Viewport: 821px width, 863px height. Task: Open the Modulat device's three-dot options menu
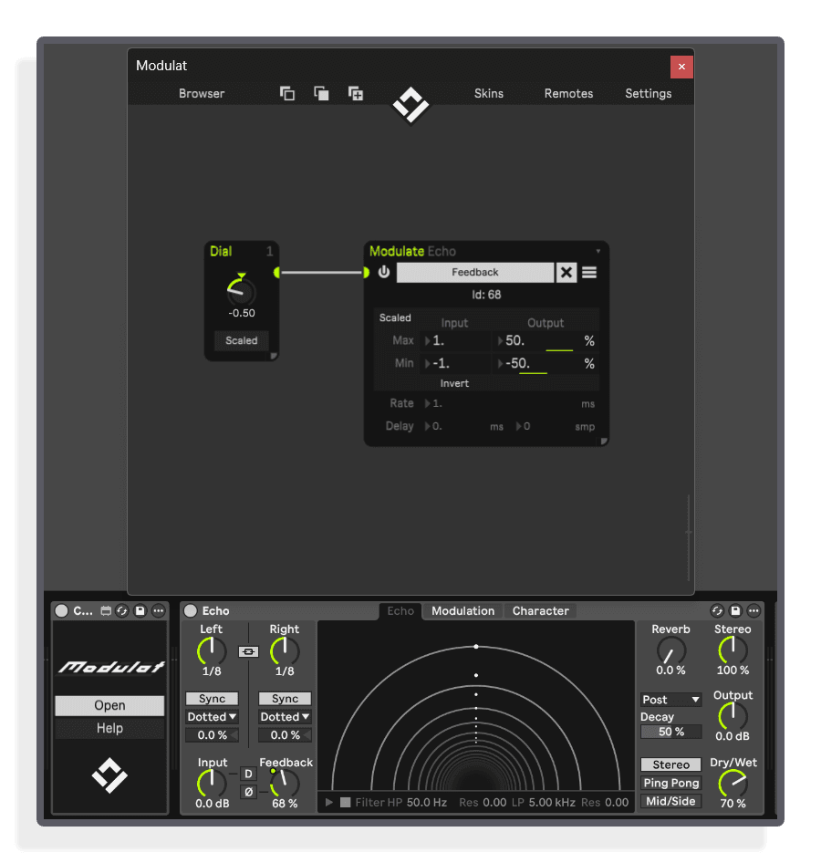click(159, 610)
